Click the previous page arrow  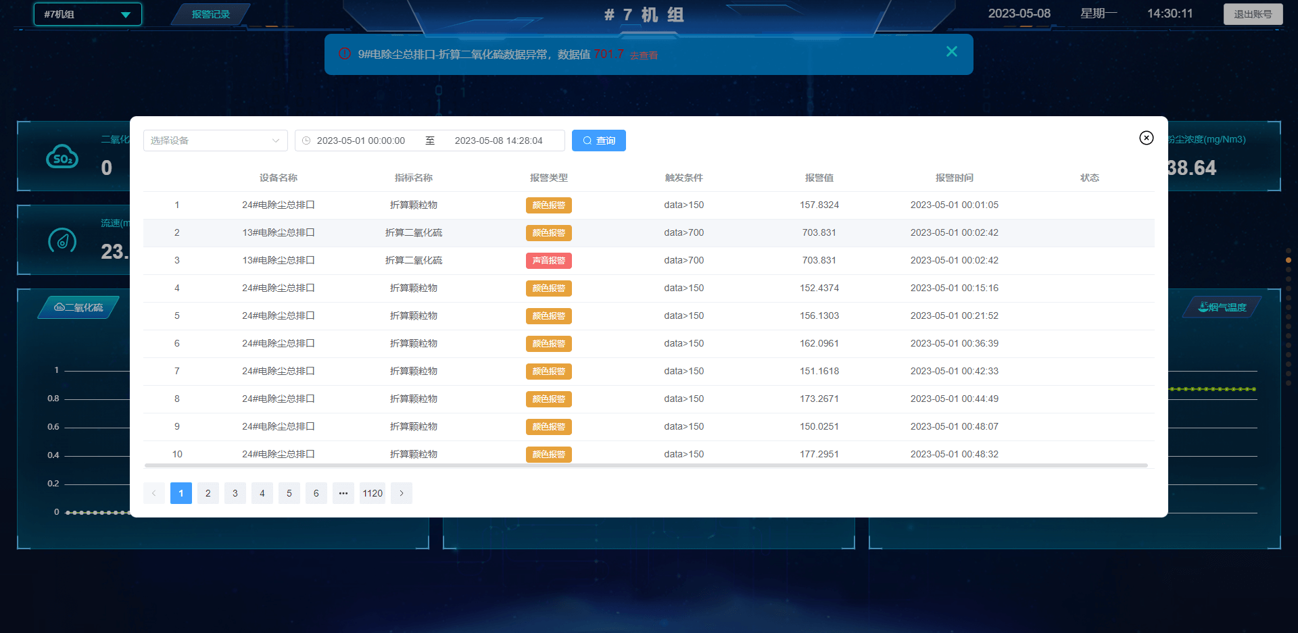154,493
